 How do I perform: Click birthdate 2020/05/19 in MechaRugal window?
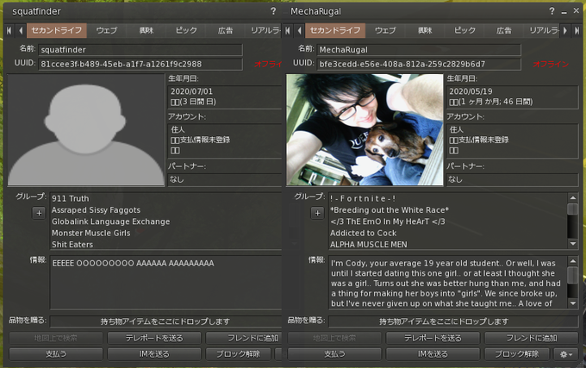pyautogui.click(x=471, y=91)
